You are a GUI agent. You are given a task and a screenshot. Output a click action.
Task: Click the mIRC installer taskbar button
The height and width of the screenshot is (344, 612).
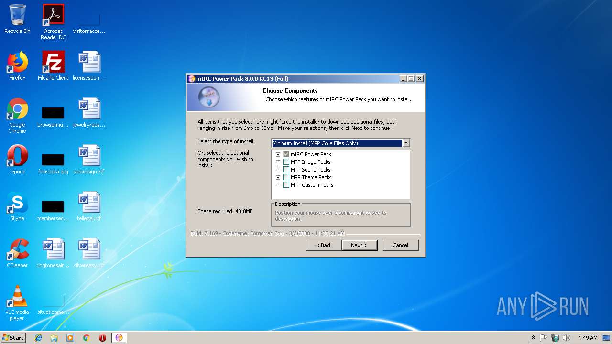(x=119, y=338)
